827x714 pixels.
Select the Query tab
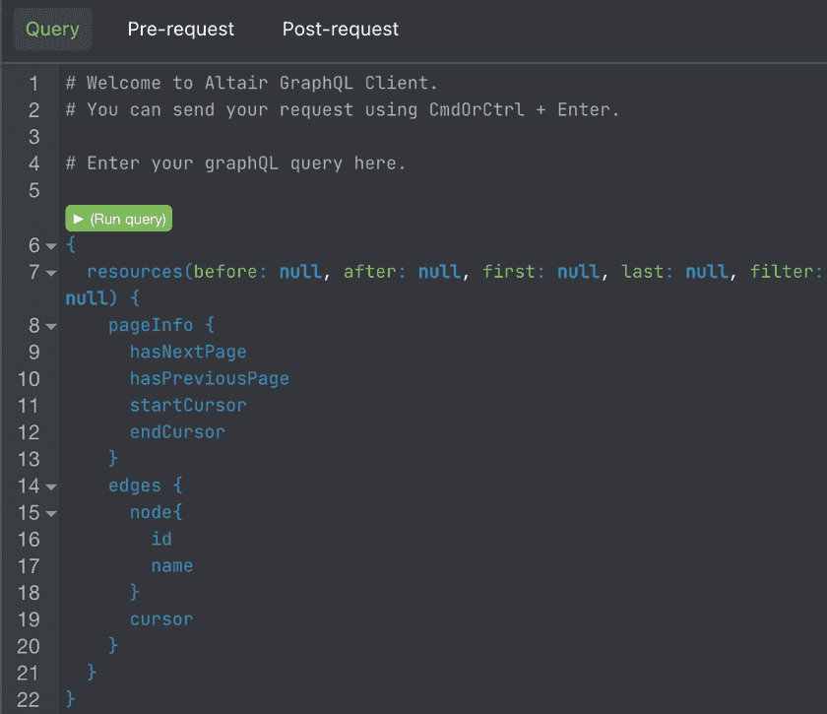[x=52, y=30]
